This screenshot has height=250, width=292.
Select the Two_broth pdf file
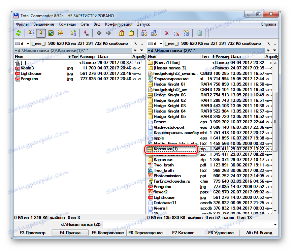210,165
